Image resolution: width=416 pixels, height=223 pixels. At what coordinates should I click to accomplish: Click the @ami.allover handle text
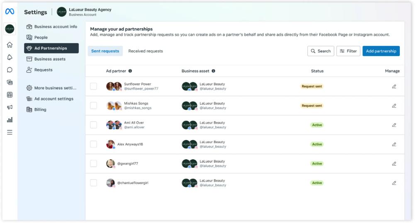[x=134, y=127]
